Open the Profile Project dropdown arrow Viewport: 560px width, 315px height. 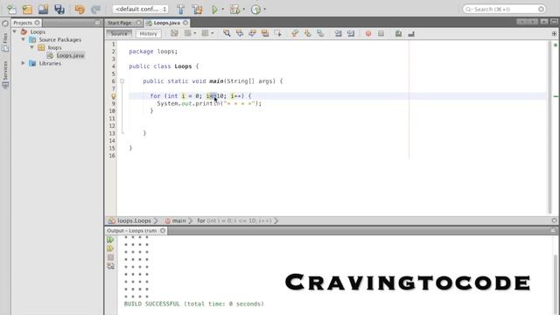pos(264,10)
